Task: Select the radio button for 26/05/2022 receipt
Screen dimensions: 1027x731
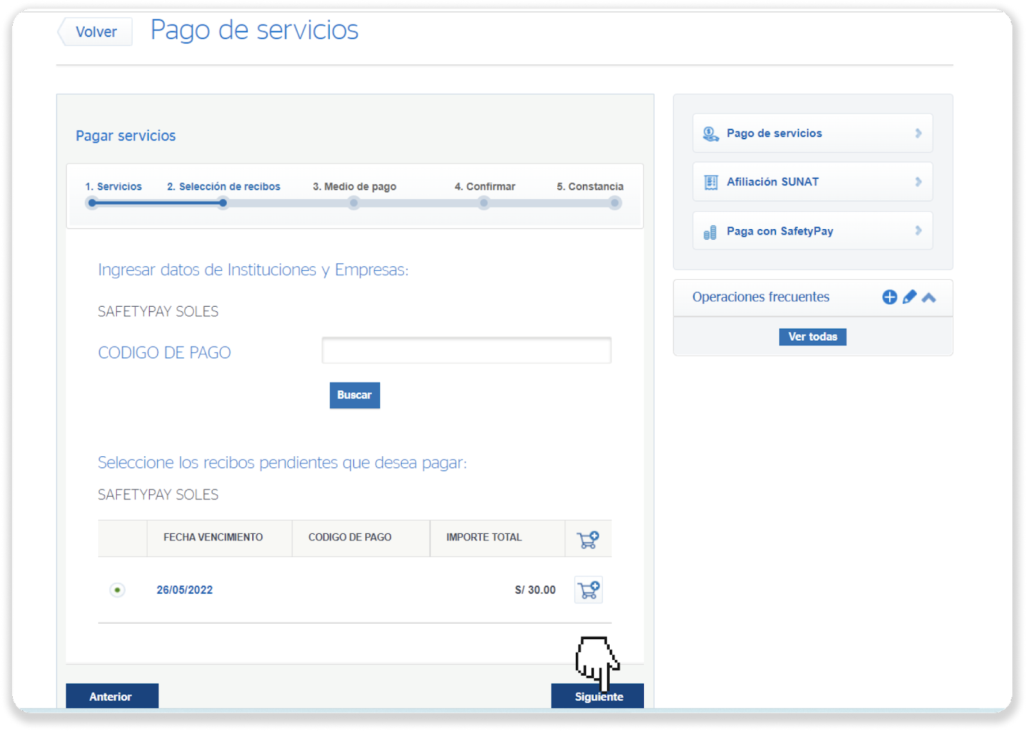Action: [117, 590]
